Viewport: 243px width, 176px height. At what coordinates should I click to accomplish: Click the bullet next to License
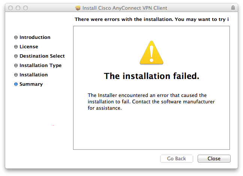(x=16, y=47)
